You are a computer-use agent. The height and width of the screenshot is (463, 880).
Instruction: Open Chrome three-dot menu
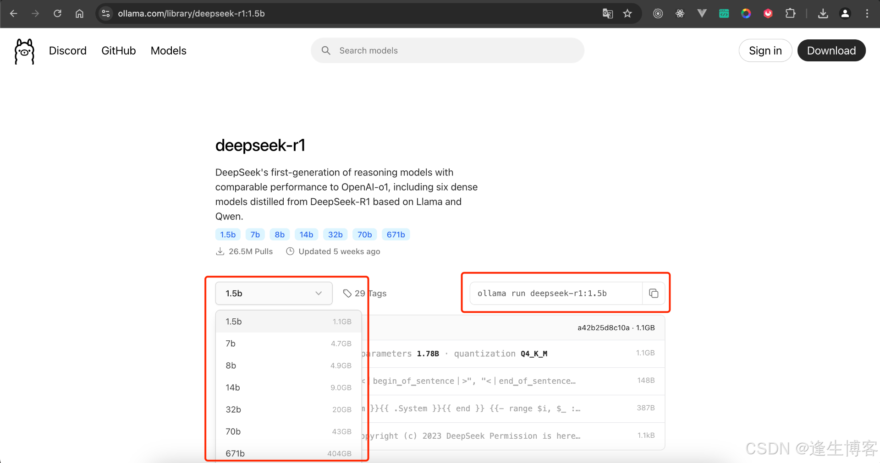(x=867, y=14)
